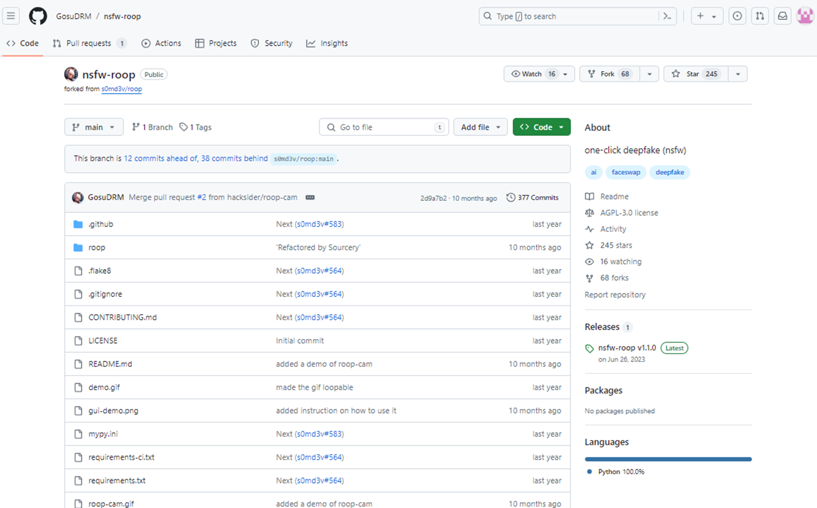817x508 pixels.
Task: Open the green Code dropdown
Action: pyautogui.click(x=541, y=127)
